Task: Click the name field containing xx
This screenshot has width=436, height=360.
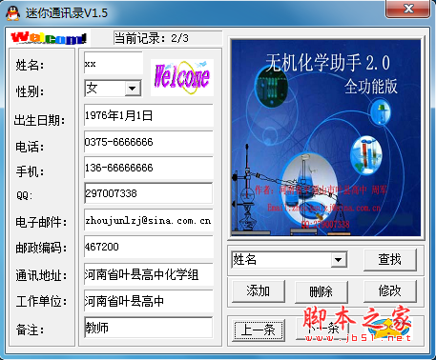Action: pyautogui.click(x=114, y=63)
